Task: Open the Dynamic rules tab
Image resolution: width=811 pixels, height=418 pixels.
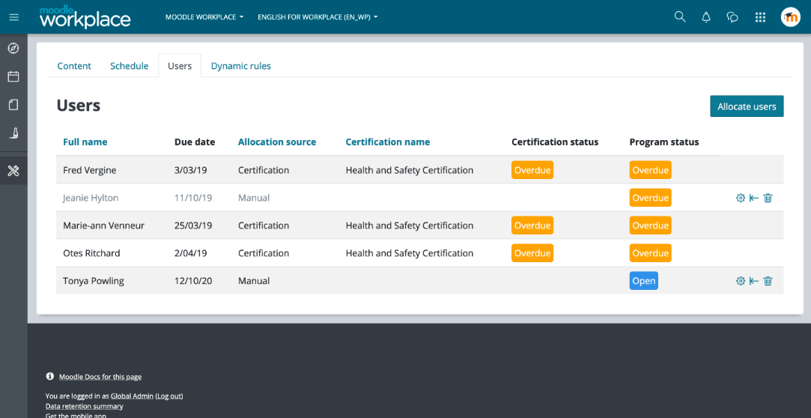Action: pyautogui.click(x=241, y=66)
